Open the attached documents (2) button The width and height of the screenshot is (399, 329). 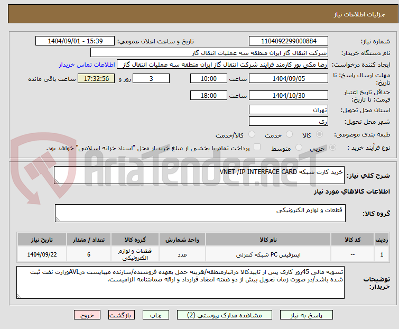[225, 315]
